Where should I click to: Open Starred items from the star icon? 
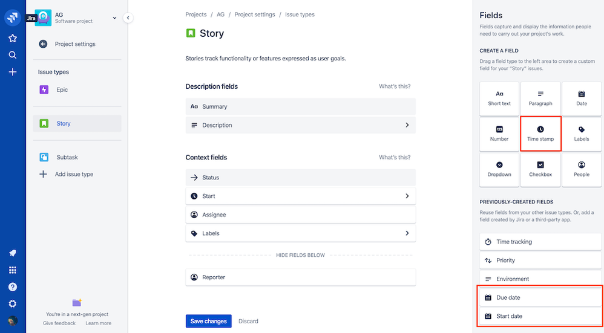[x=13, y=38]
